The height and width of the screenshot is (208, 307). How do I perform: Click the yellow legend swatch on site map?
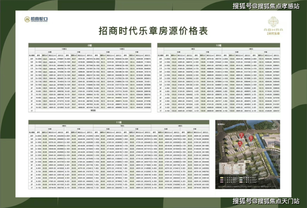pyautogui.click(x=222, y=178)
